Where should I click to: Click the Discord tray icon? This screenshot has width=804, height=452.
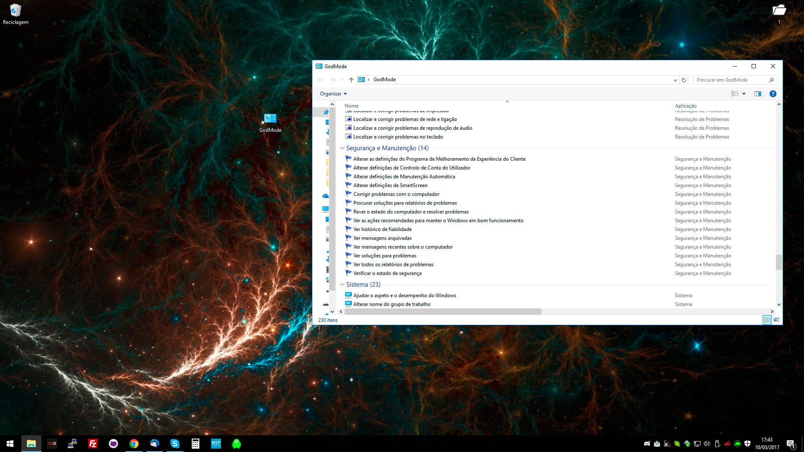pos(647,444)
